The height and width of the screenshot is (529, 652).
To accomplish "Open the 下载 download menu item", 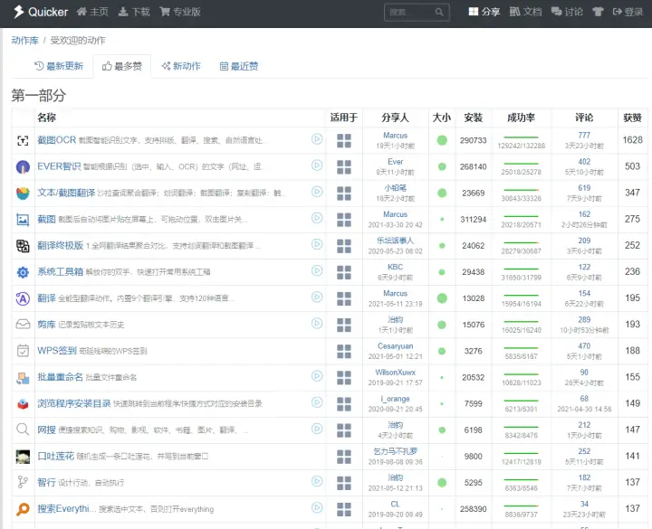I will pyautogui.click(x=134, y=12).
